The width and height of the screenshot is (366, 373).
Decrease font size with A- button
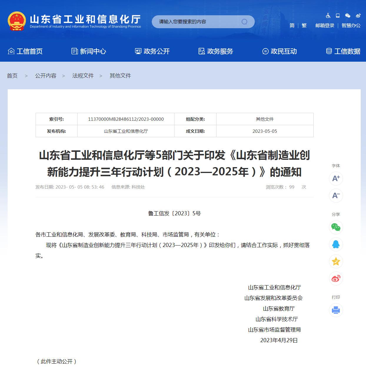(x=336, y=195)
